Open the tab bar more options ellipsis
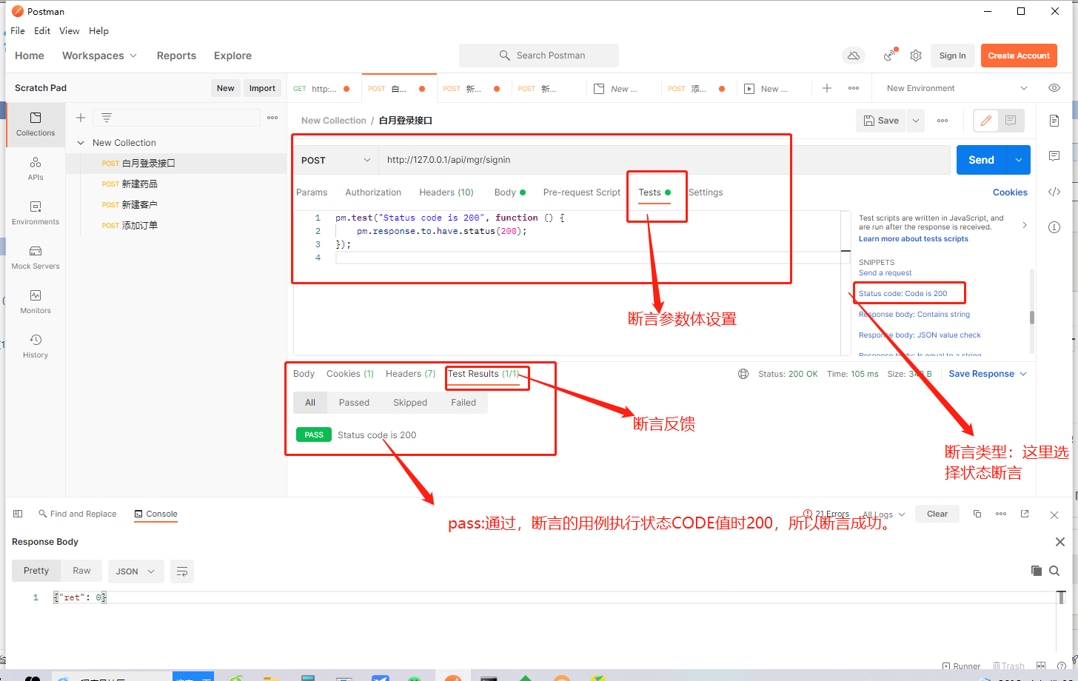 854,88
